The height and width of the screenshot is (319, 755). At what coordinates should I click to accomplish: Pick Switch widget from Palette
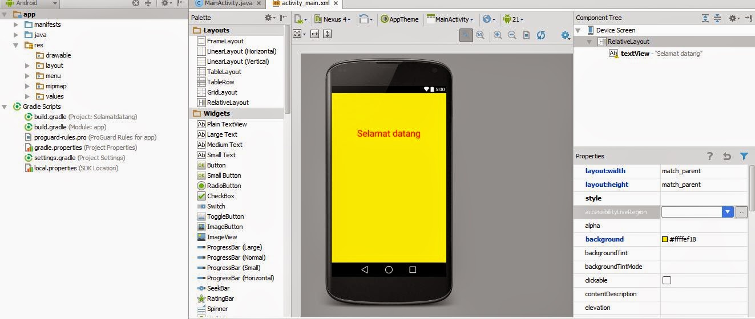tap(211, 206)
